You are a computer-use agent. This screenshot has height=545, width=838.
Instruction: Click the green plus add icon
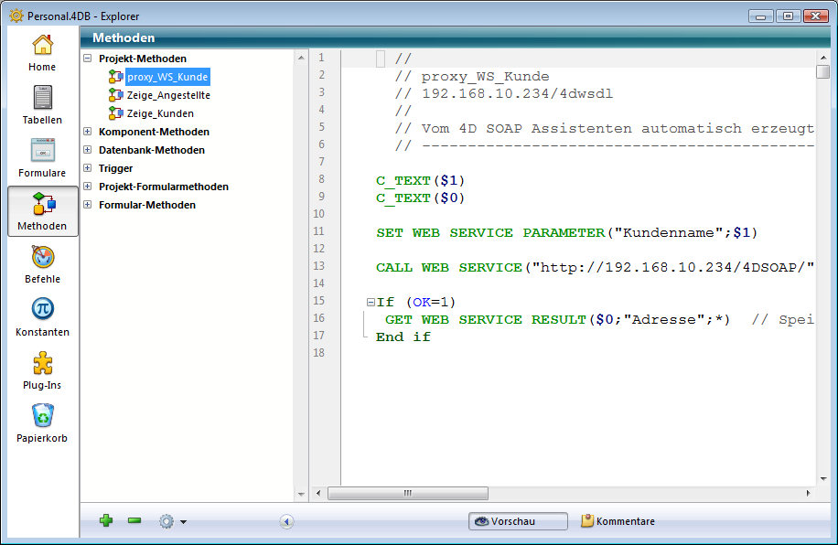pyautogui.click(x=106, y=521)
